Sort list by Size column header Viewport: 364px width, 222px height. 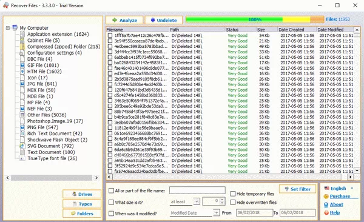pos(267,30)
